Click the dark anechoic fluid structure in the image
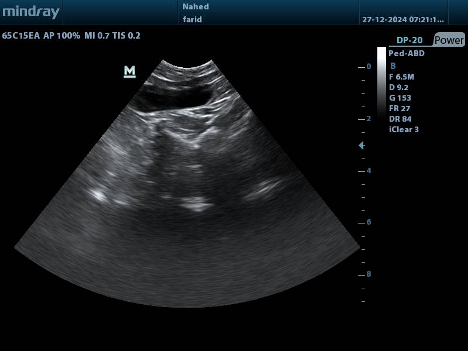 pos(174,97)
